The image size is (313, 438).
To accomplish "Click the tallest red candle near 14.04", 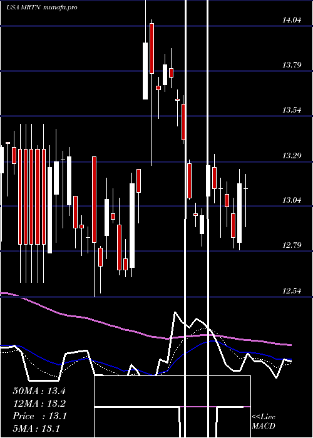I will [x=151, y=48].
